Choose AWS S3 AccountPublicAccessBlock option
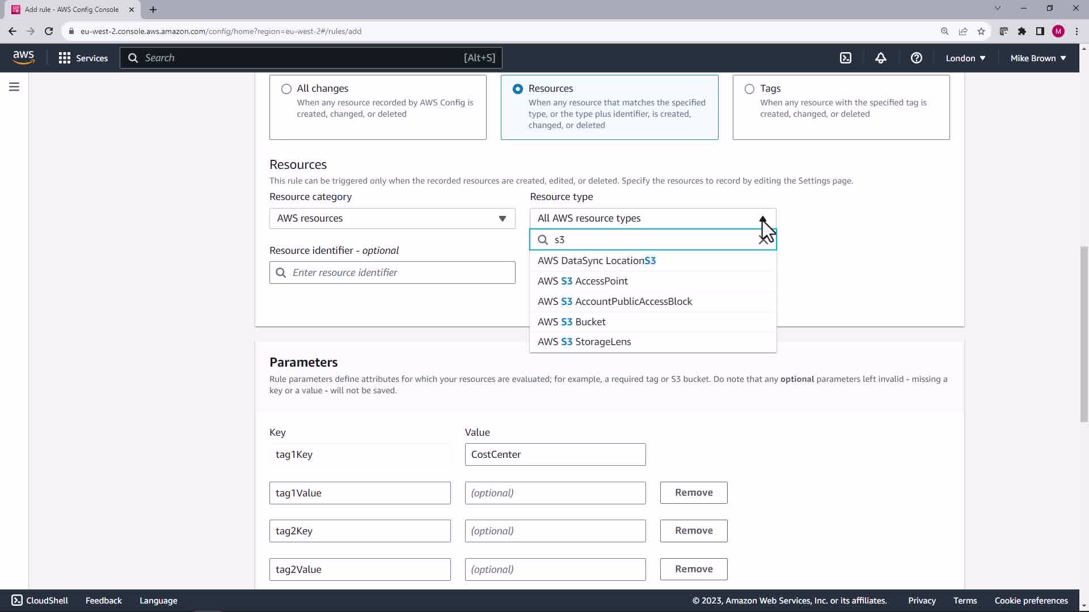 click(x=615, y=301)
